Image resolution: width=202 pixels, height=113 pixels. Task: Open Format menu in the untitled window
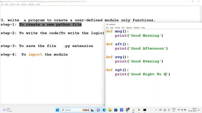click(x=117, y=28)
